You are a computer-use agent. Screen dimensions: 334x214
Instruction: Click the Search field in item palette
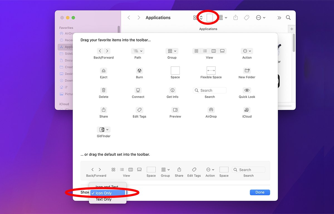pos(210,90)
